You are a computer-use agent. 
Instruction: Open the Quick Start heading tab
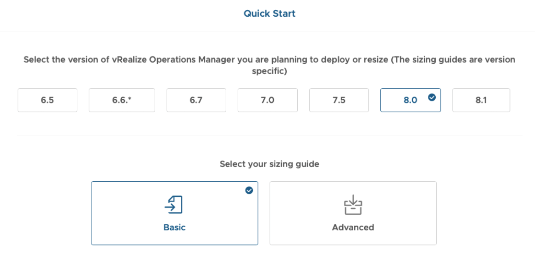tap(269, 14)
